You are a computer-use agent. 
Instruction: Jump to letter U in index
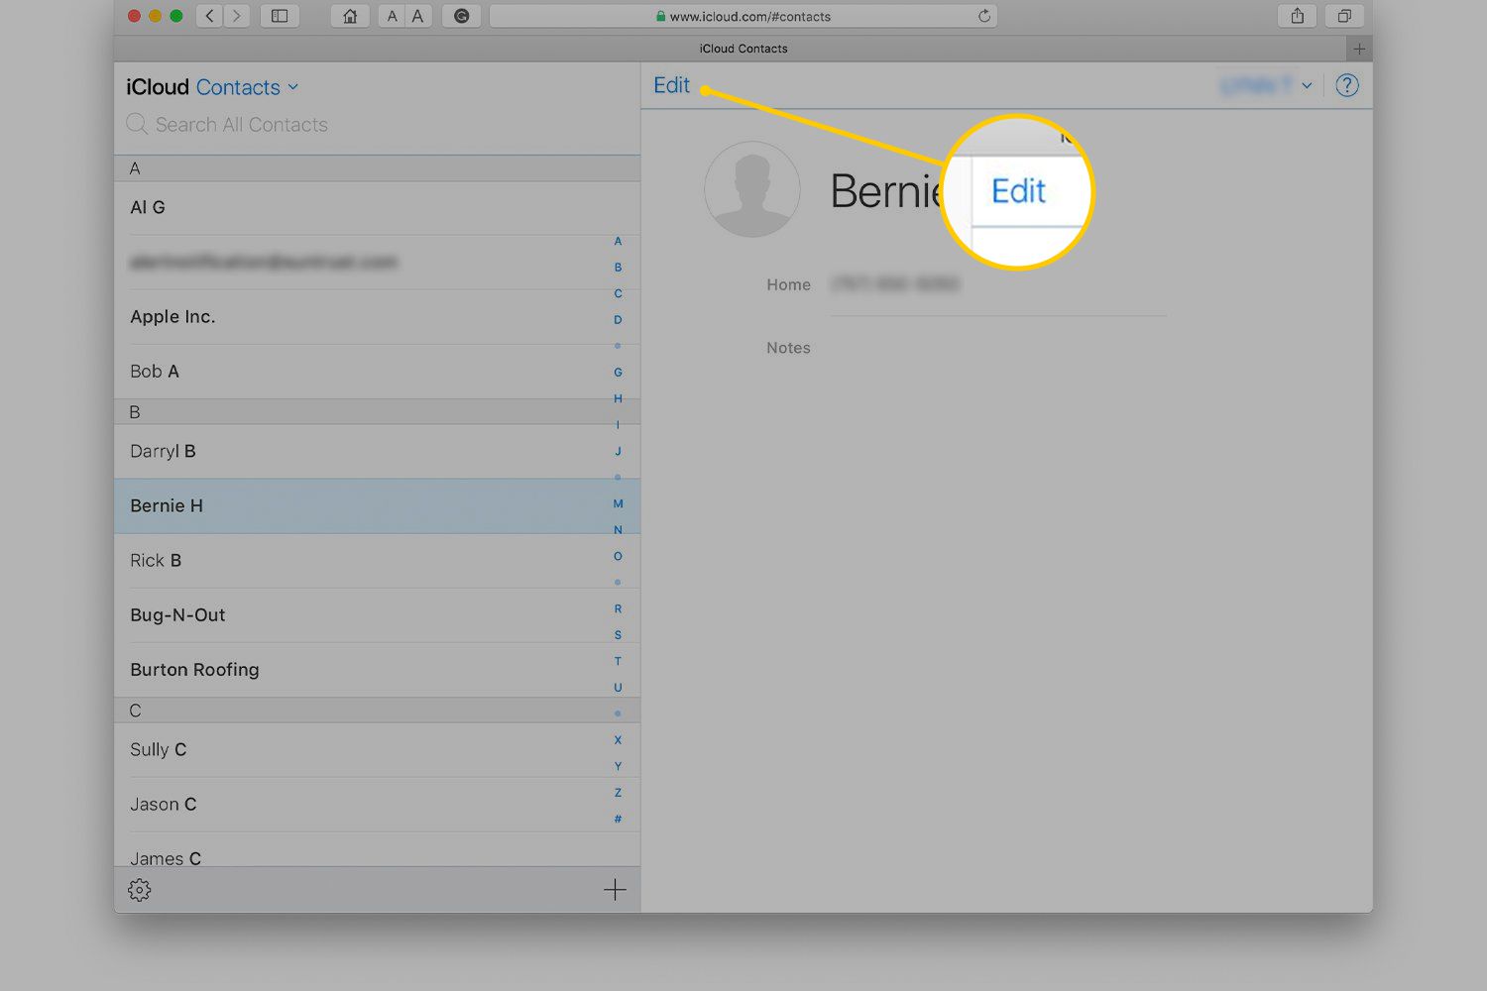point(618,688)
